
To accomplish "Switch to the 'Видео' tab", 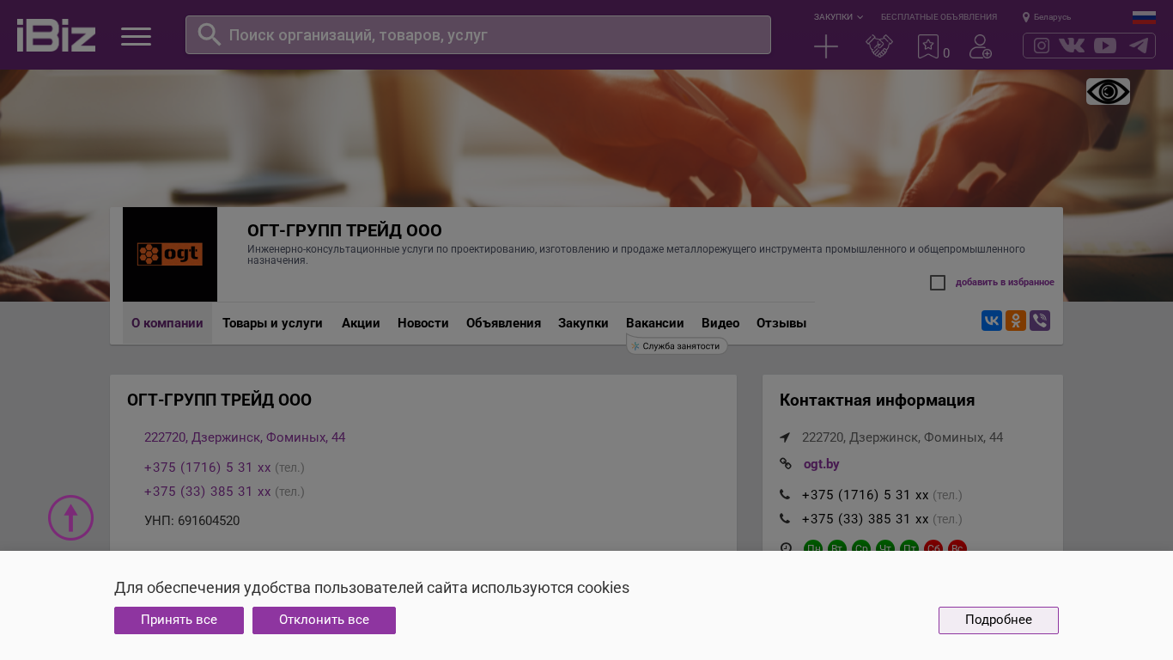I will point(720,323).
